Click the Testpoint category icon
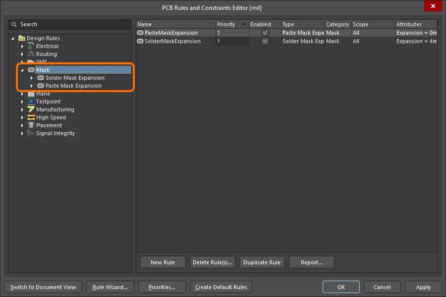This screenshot has width=446, height=297. pyautogui.click(x=31, y=101)
